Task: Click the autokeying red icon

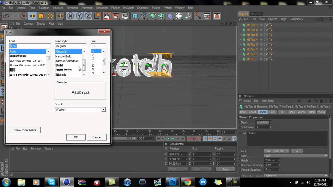Action: click(194, 139)
